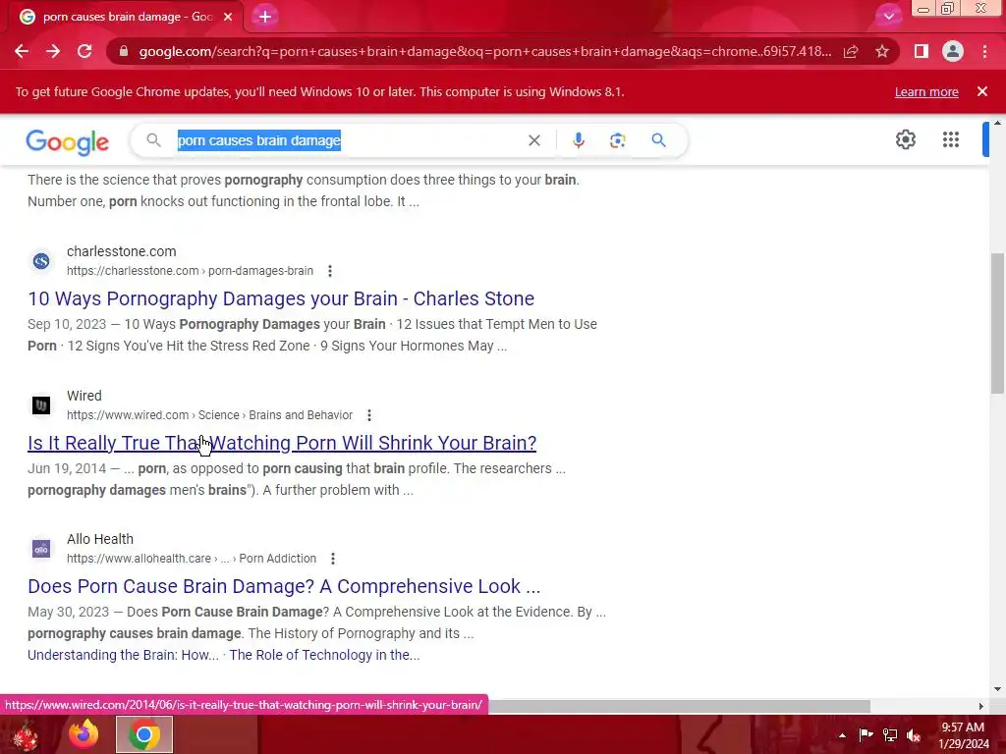Image resolution: width=1006 pixels, height=754 pixels.
Task: Click the charlesstone.com porn-damages-brain URL breadcrumb
Action: coord(190,271)
